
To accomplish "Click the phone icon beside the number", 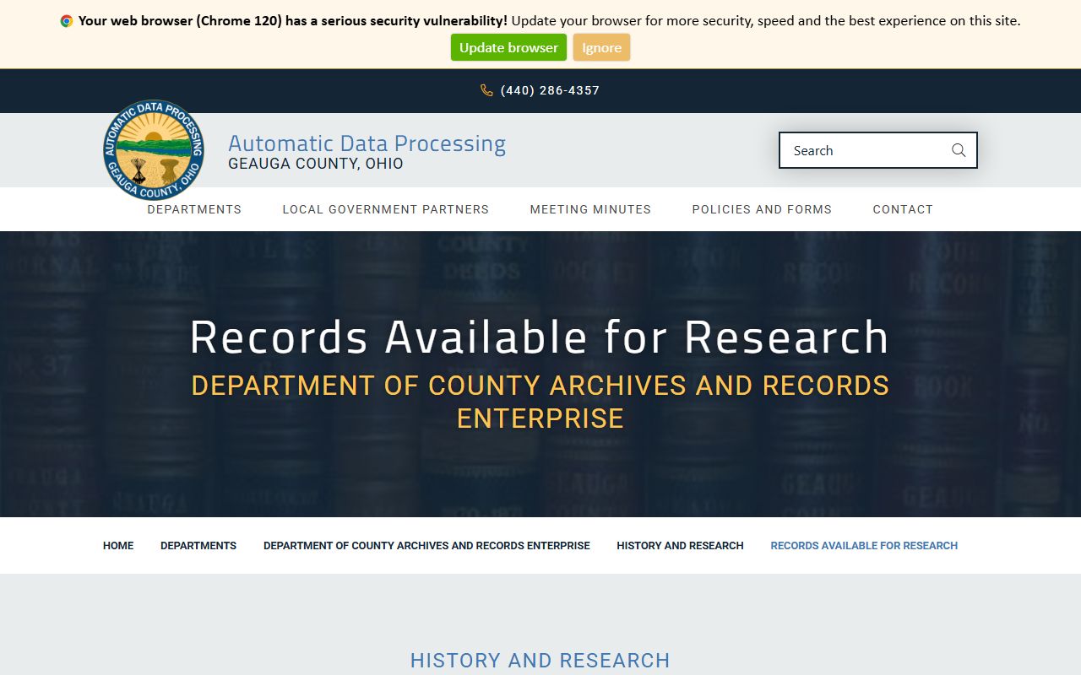I will click(486, 90).
